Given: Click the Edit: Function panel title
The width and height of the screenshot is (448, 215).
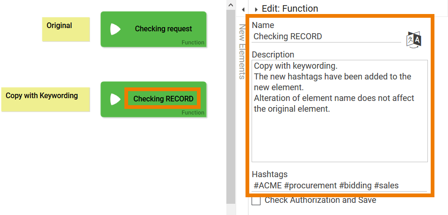Looking at the screenshot, I should [290, 8].
